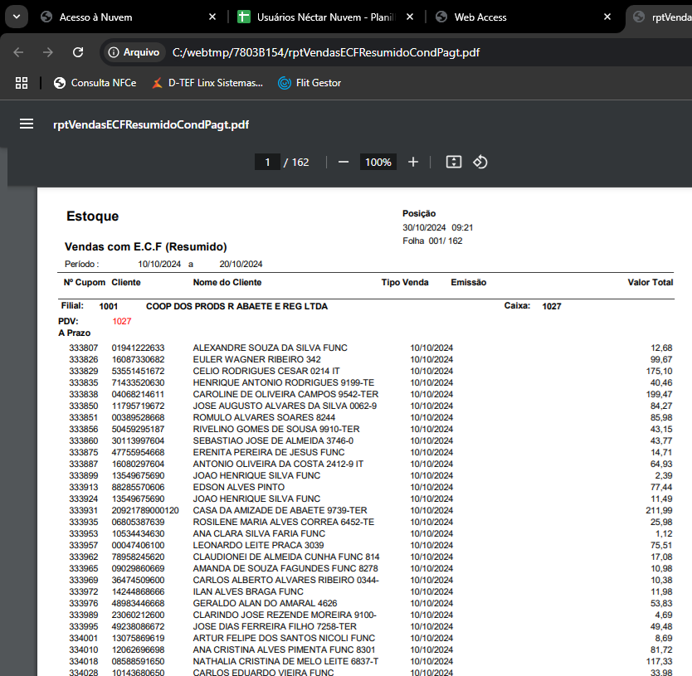Go back to the previous page
Image resolution: width=692 pixels, height=676 pixels.
click(x=18, y=52)
